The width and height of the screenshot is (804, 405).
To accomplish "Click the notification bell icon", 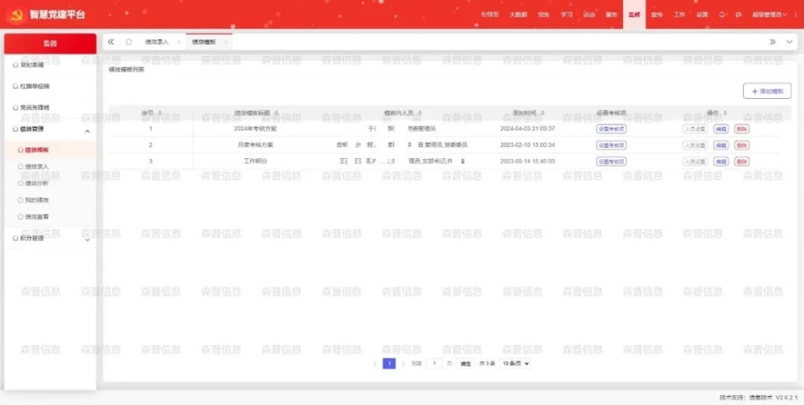I will pos(722,14).
